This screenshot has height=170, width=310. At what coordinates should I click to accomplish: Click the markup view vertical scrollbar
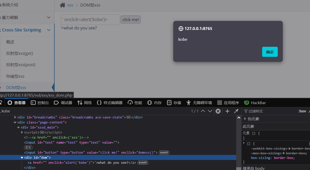click(238, 143)
